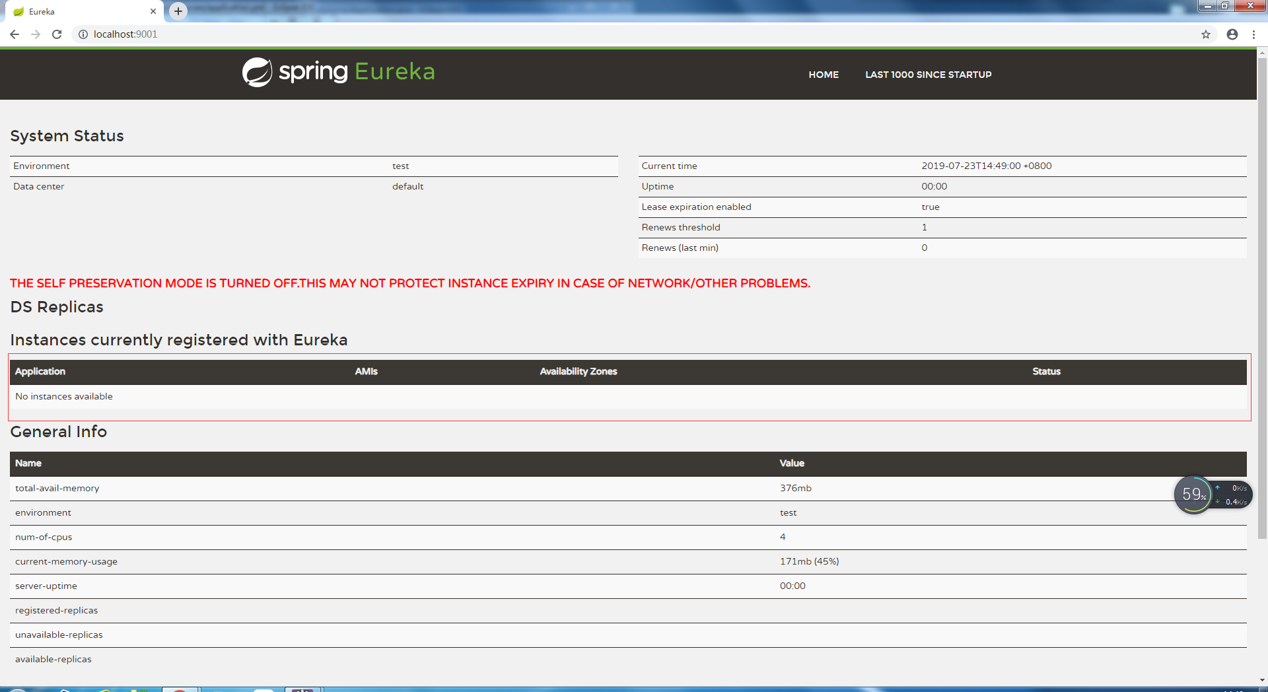Screen dimensions: 1268x692
Task: Open the Chrome profile account icon
Action: (1232, 34)
